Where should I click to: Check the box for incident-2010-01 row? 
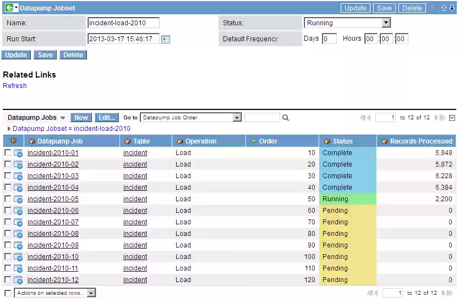(x=8, y=152)
